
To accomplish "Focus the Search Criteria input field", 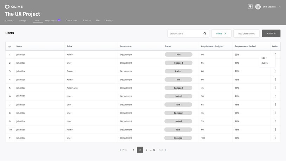I will [188, 34].
